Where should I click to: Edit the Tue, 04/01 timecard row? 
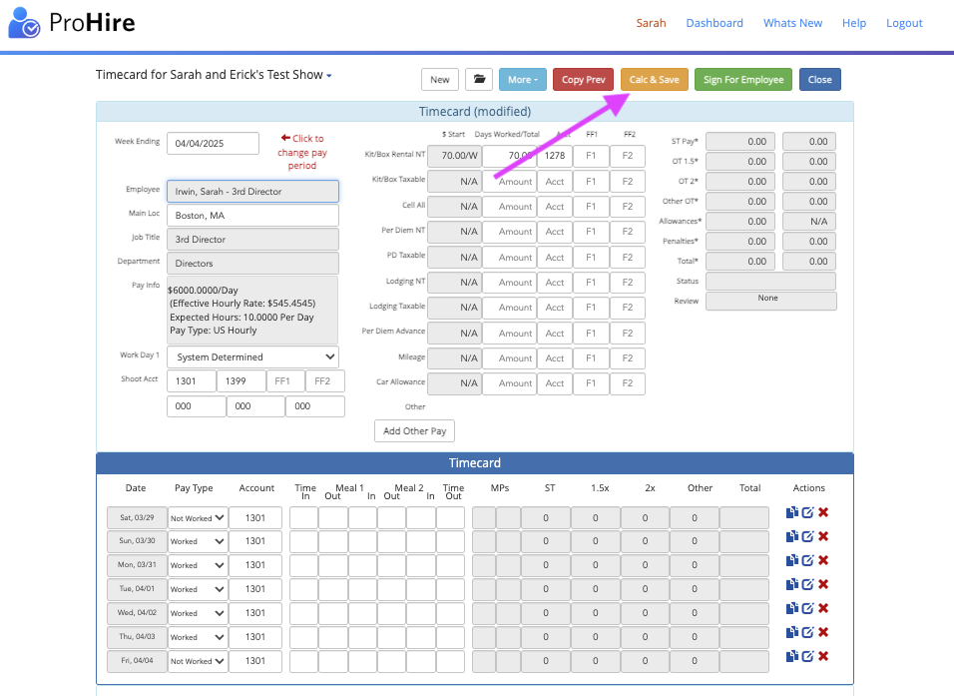(x=807, y=584)
